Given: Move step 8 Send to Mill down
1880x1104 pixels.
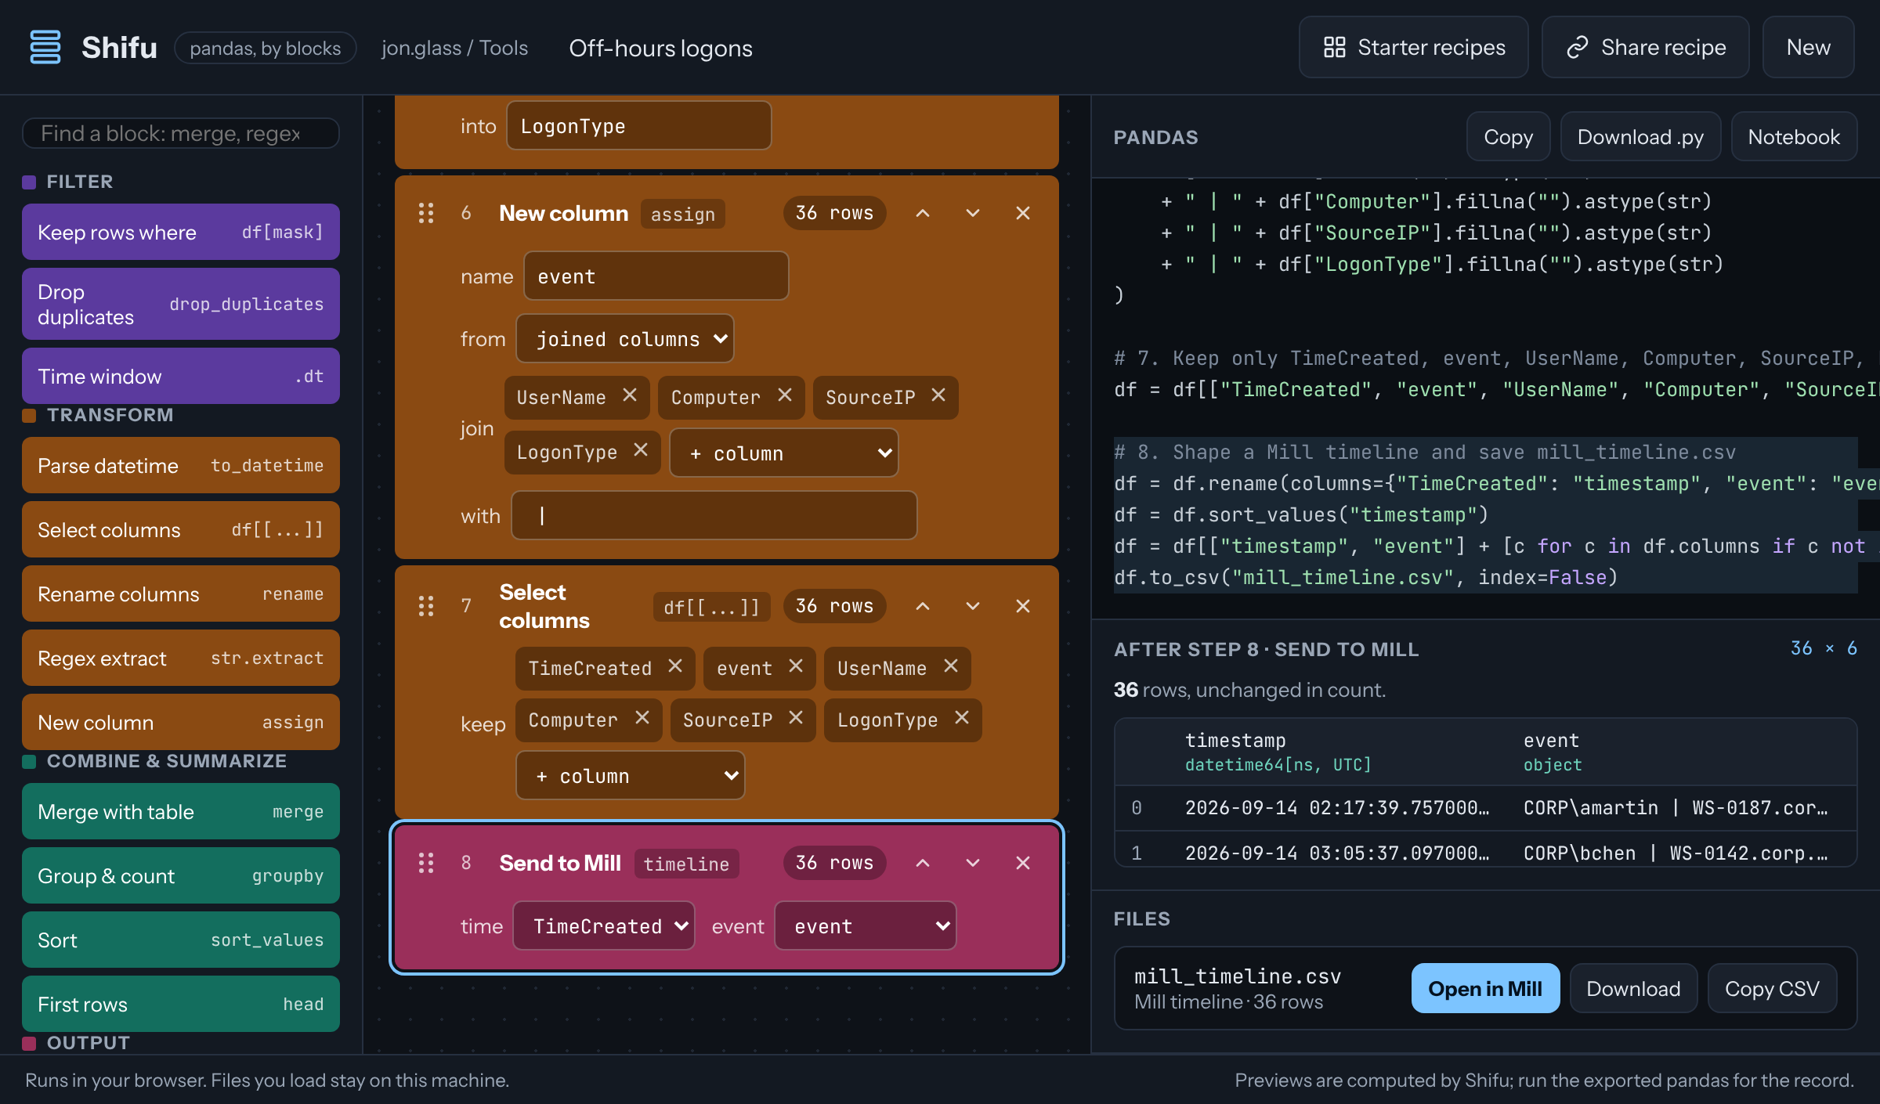Looking at the screenshot, I should click(973, 863).
